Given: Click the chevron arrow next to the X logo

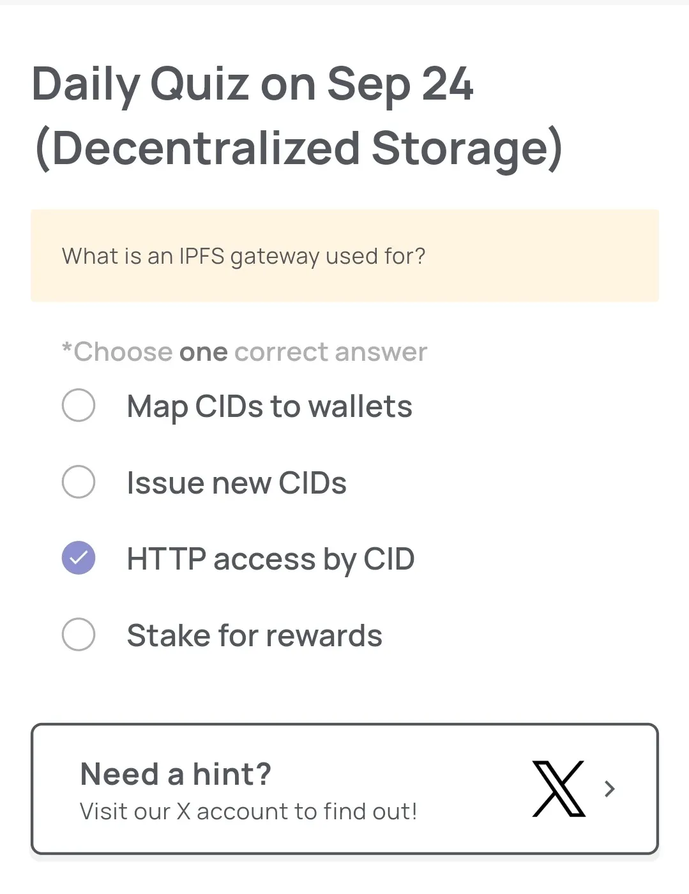Looking at the screenshot, I should (x=609, y=789).
